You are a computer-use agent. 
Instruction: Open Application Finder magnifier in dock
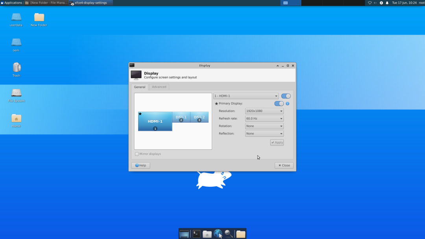(229, 234)
